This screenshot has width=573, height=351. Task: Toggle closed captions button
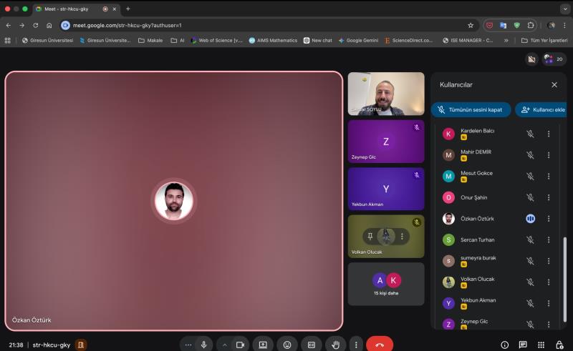312,345
